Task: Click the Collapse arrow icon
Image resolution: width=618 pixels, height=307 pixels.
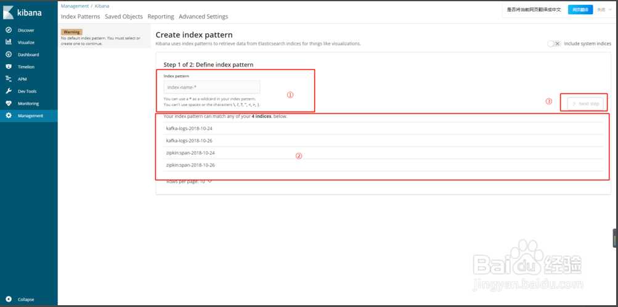Action: (x=9, y=299)
